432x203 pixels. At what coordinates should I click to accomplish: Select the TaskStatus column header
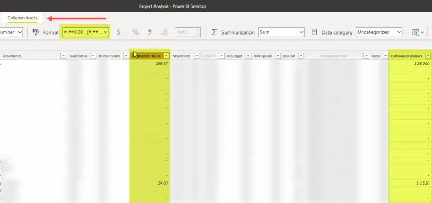pos(78,56)
